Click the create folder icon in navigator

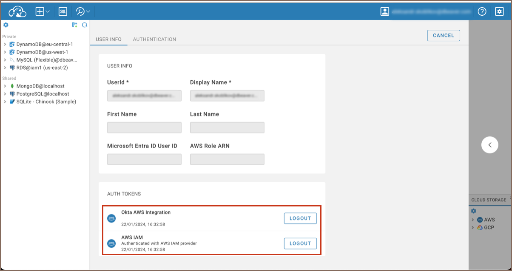tap(75, 25)
